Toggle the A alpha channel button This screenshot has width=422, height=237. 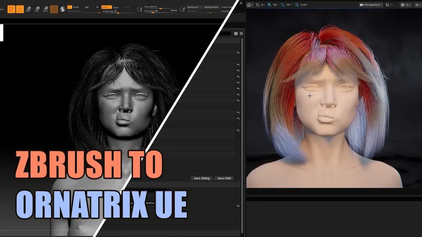coord(69,7)
